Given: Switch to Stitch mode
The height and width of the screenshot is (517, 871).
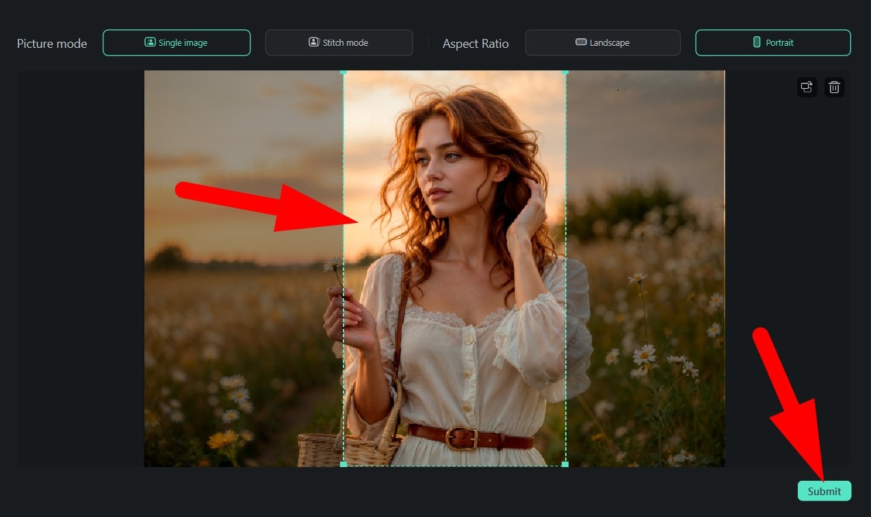Looking at the screenshot, I should click(339, 42).
